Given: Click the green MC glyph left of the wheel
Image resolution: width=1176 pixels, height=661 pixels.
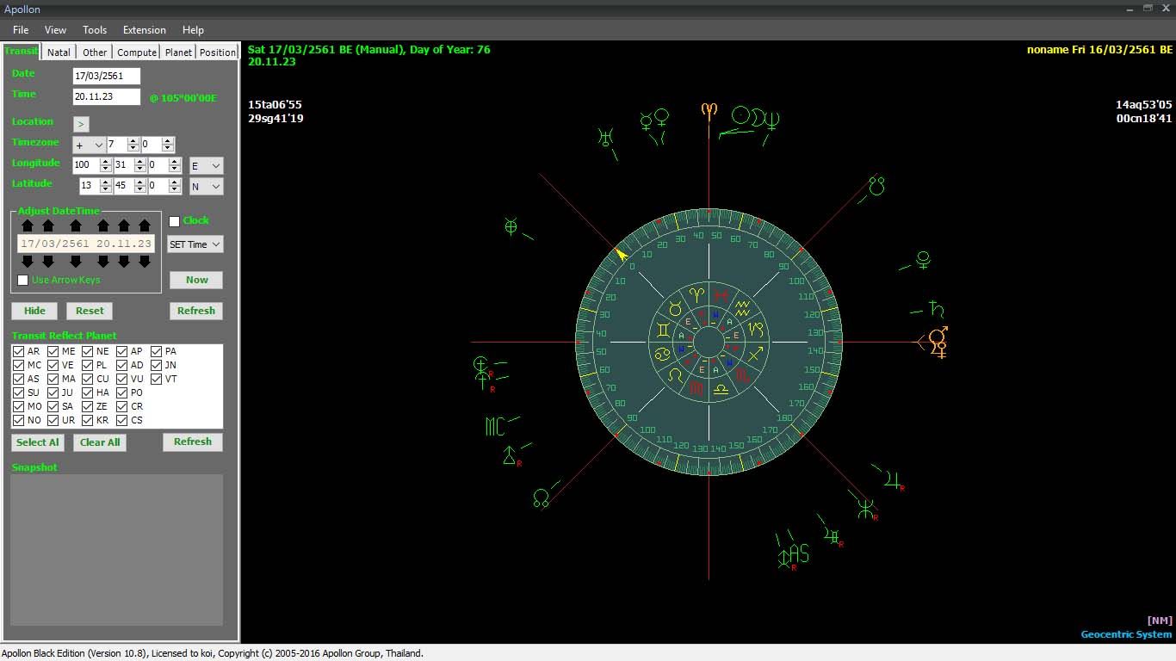Looking at the screenshot, I should 495,426.
